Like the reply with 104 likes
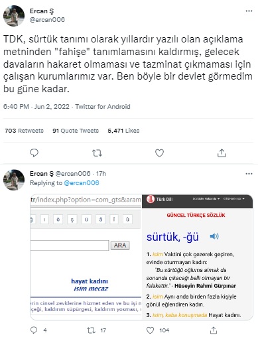Viewport: 258px width, 337px height. coord(151,330)
